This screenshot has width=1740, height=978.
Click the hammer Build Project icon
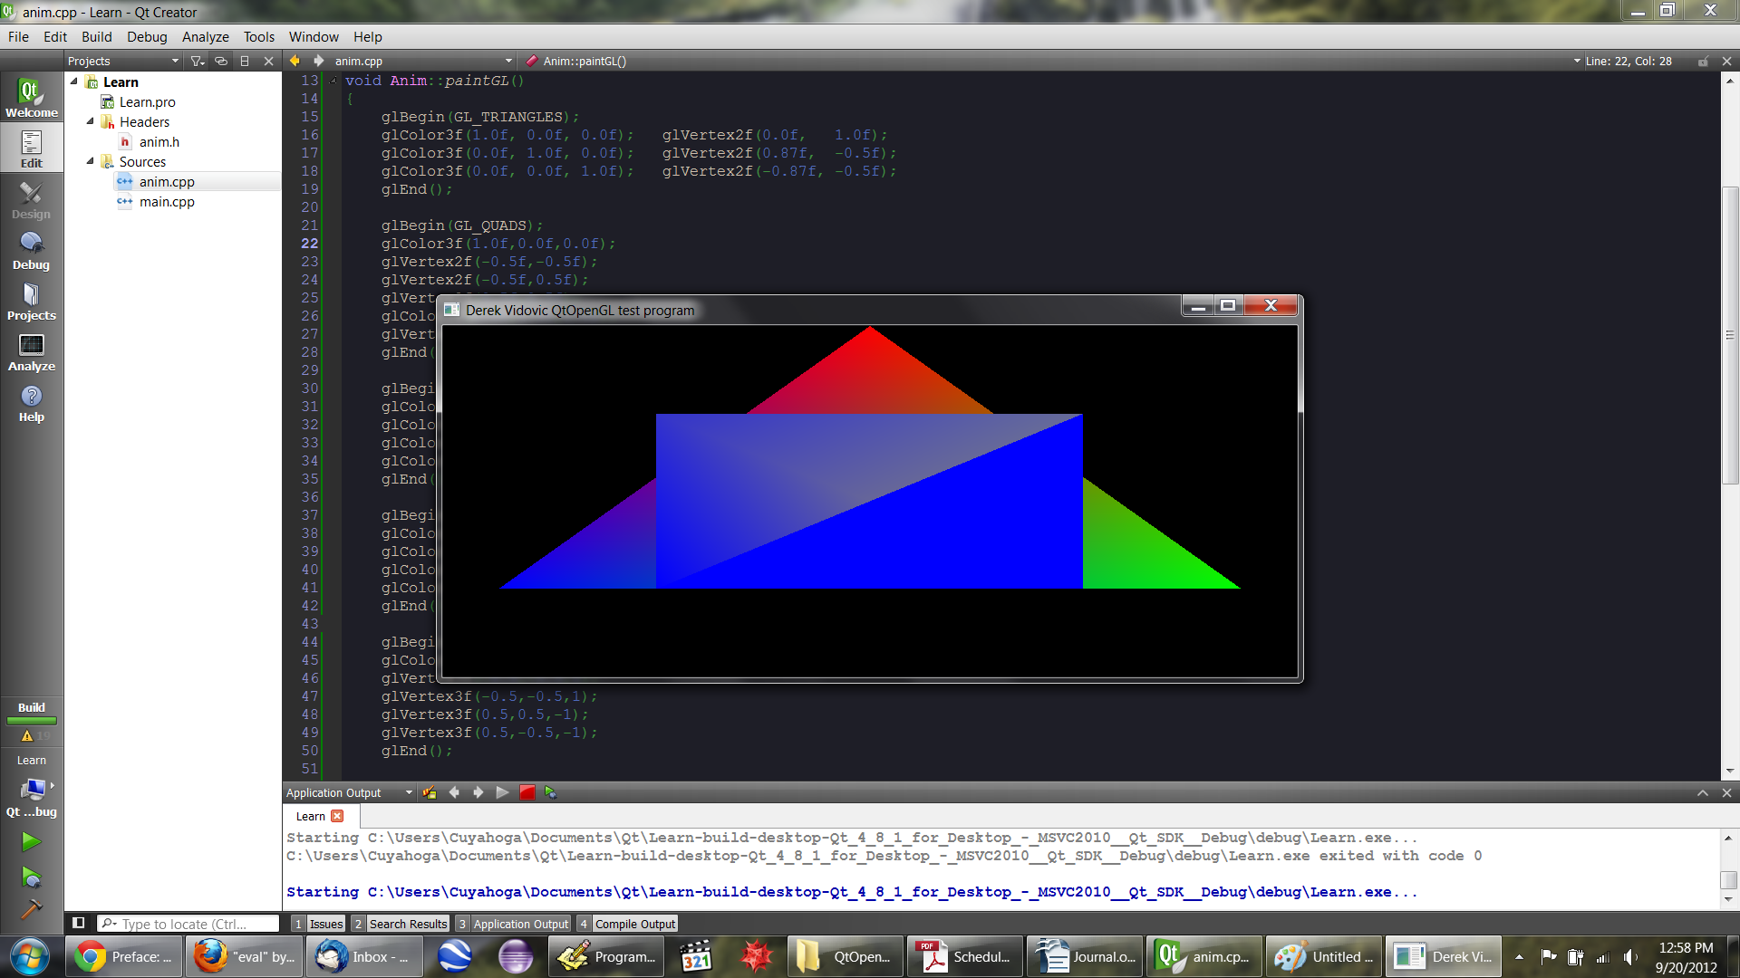pos(31,909)
